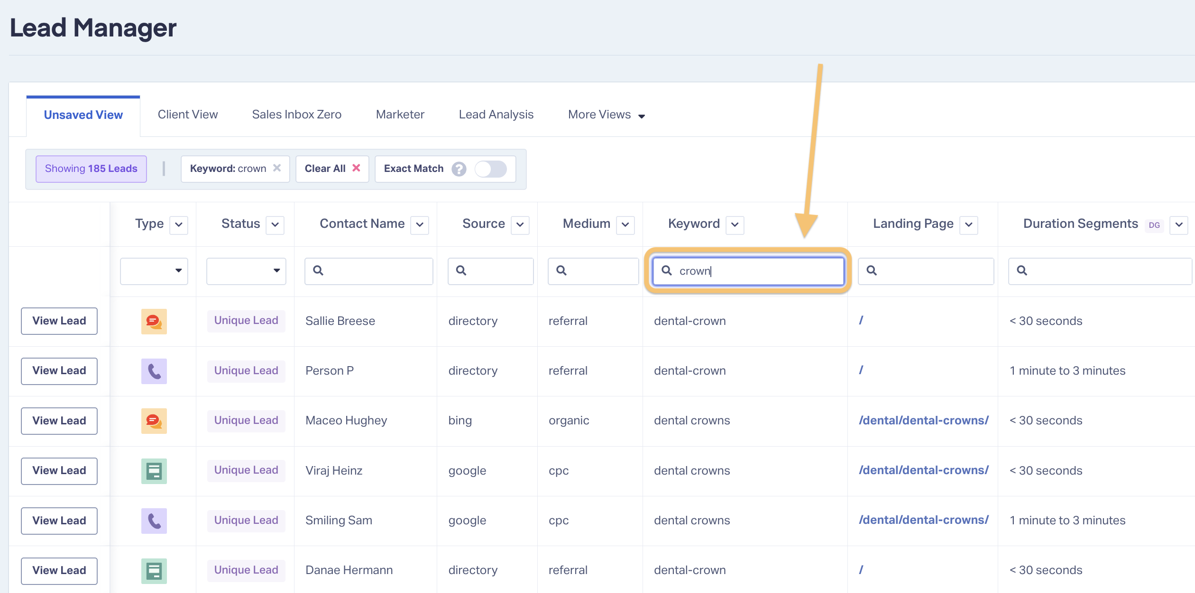
Task: Click the bing source cell
Action: click(x=460, y=421)
